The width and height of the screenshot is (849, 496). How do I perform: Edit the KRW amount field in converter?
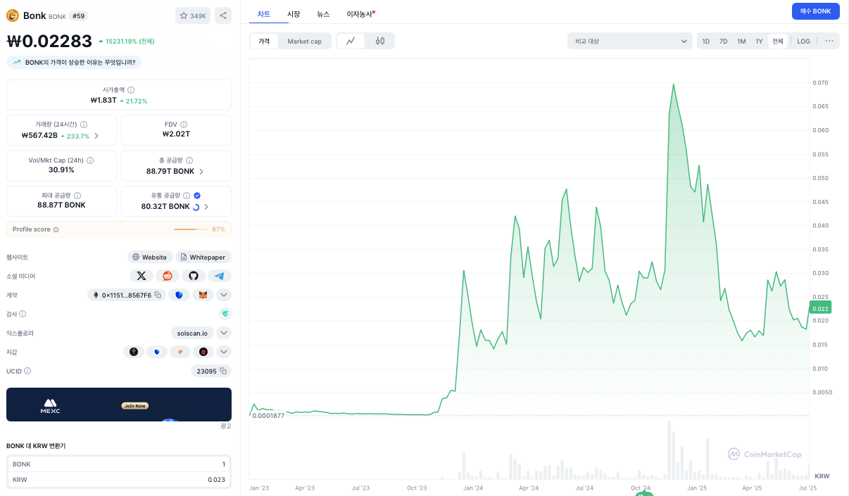pos(119,480)
